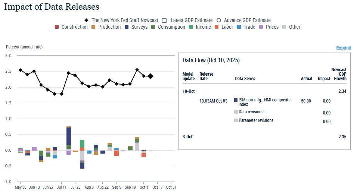Expand the Data Flow panel
The width and height of the screenshot is (354, 192).
point(344,48)
